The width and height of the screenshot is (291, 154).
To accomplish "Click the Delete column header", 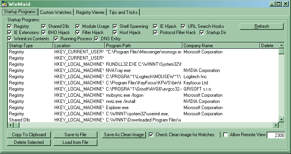I will (269, 46).
